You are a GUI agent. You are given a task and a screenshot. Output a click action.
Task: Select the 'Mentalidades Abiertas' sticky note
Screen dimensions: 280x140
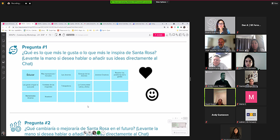31,97
